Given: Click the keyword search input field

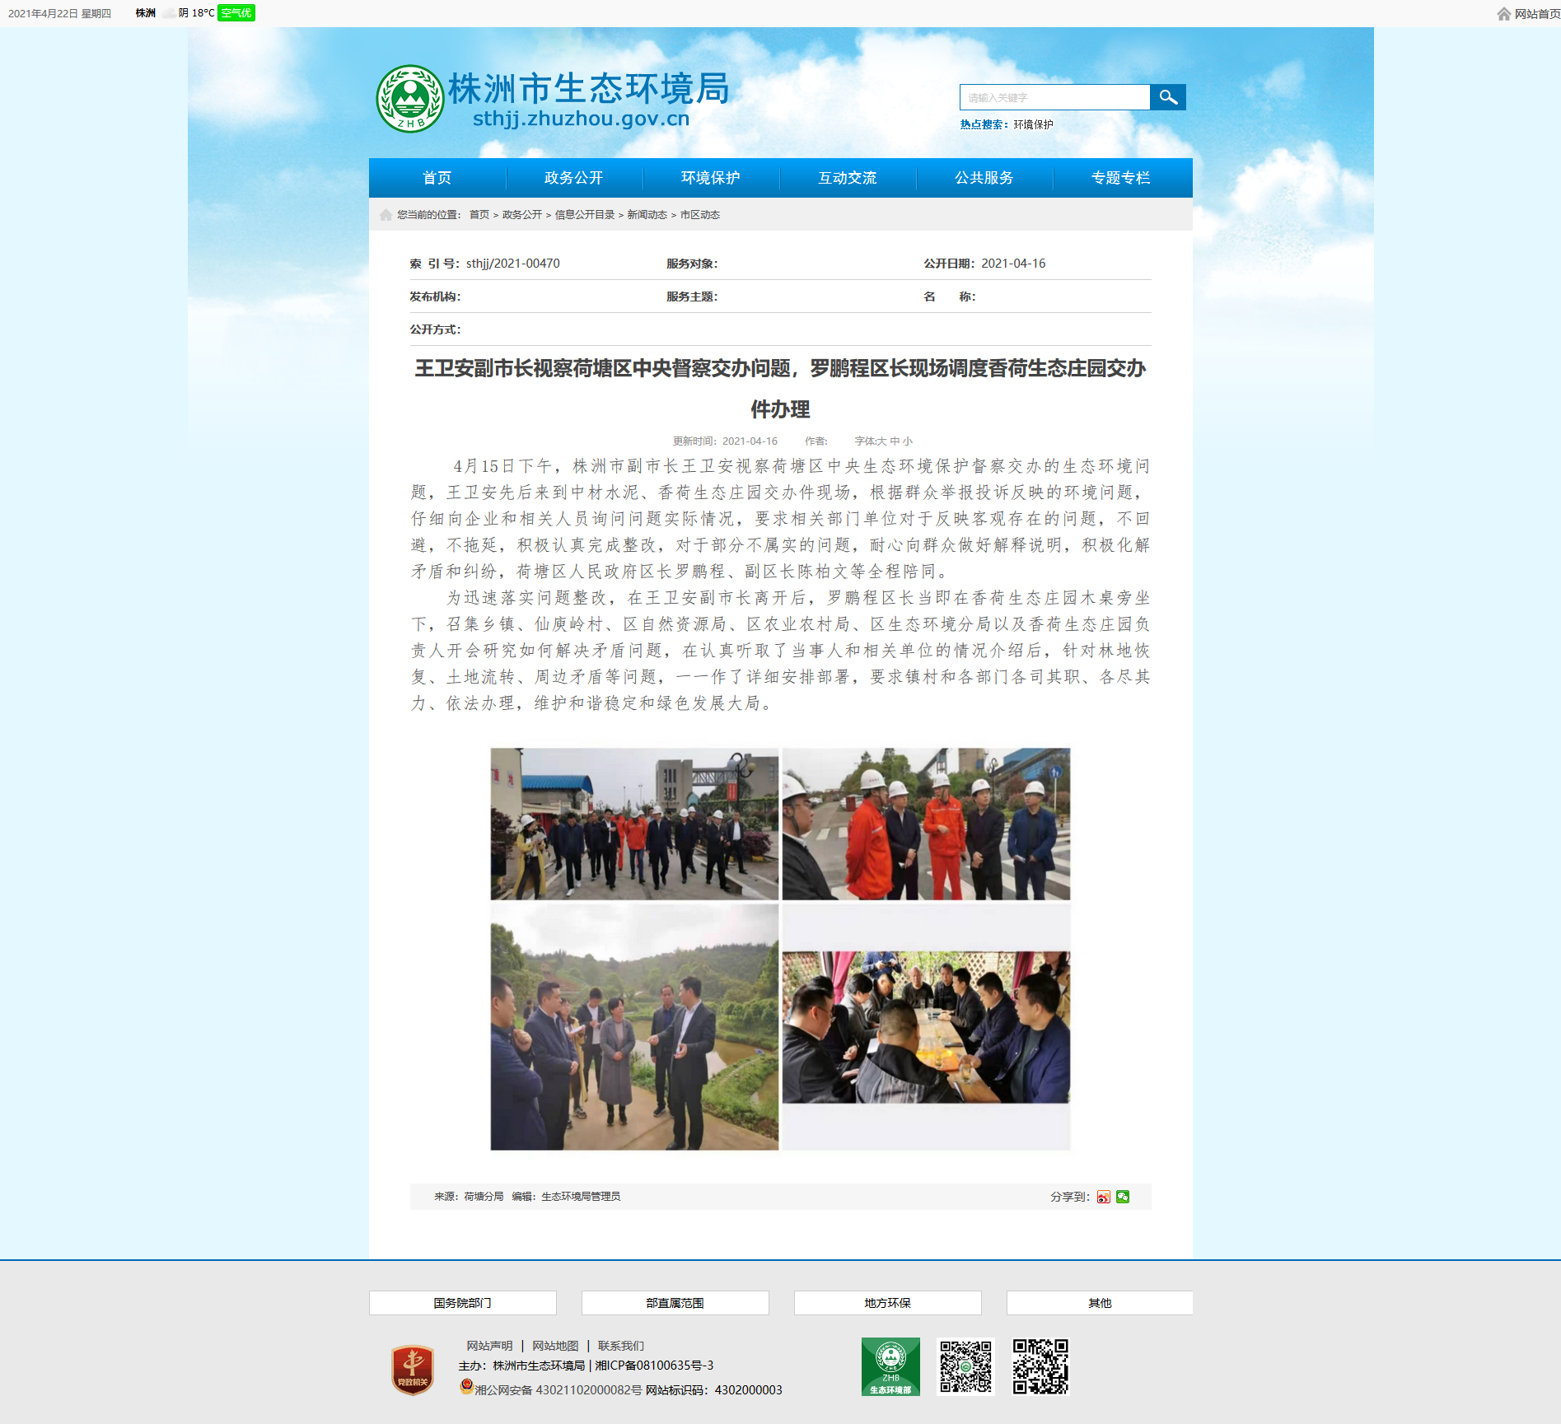Looking at the screenshot, I should tap(1054, 97).
